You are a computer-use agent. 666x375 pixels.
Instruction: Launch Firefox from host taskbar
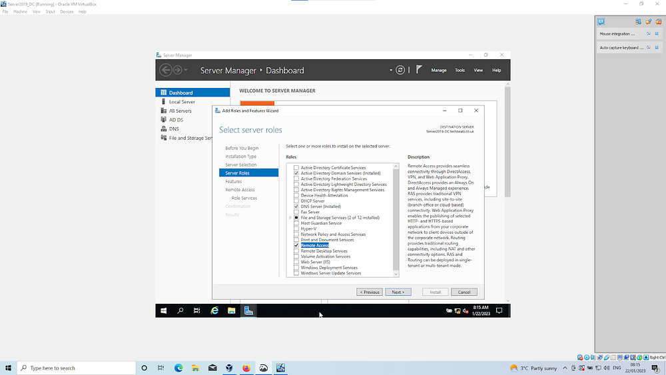pyautogui.click(x=246, y=368)
